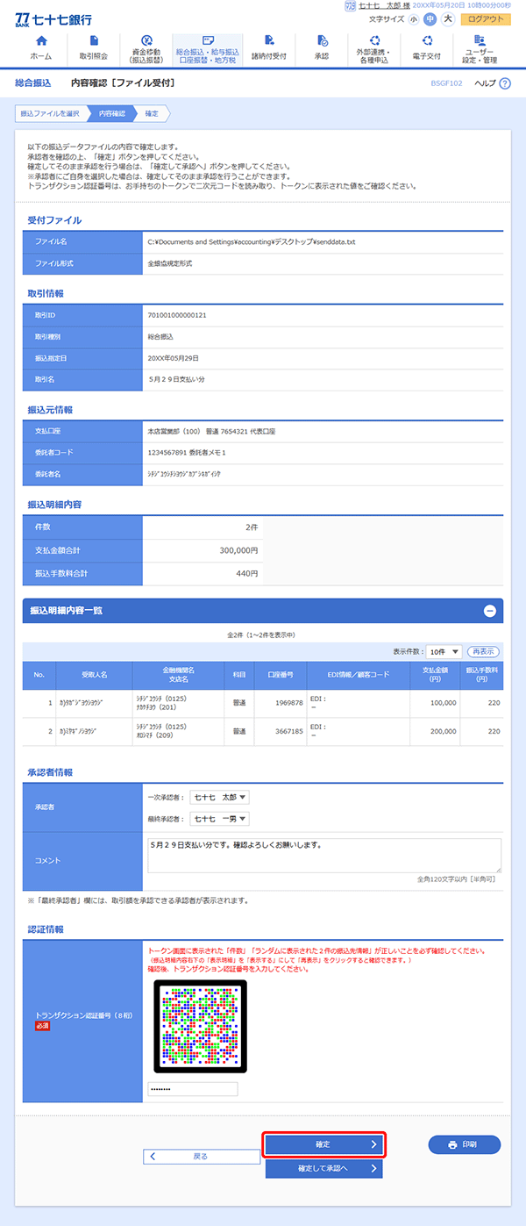The width and height of the screenshot is (526, 1226).
Task: Open 資金移動 (振込振替) menu
Action: (146, 50)
